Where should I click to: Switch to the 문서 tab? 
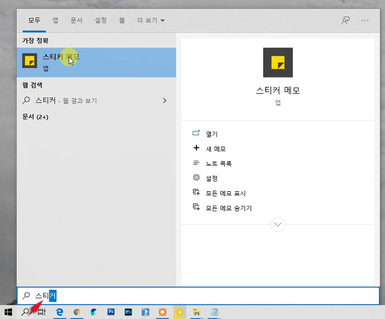[76, 21]
